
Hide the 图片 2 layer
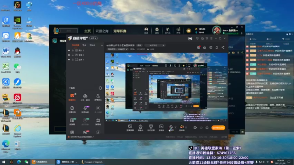coord(69,51)
